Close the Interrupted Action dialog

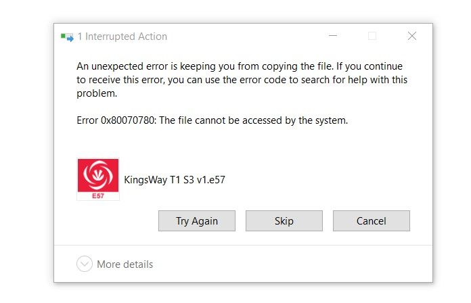[411, 37]
